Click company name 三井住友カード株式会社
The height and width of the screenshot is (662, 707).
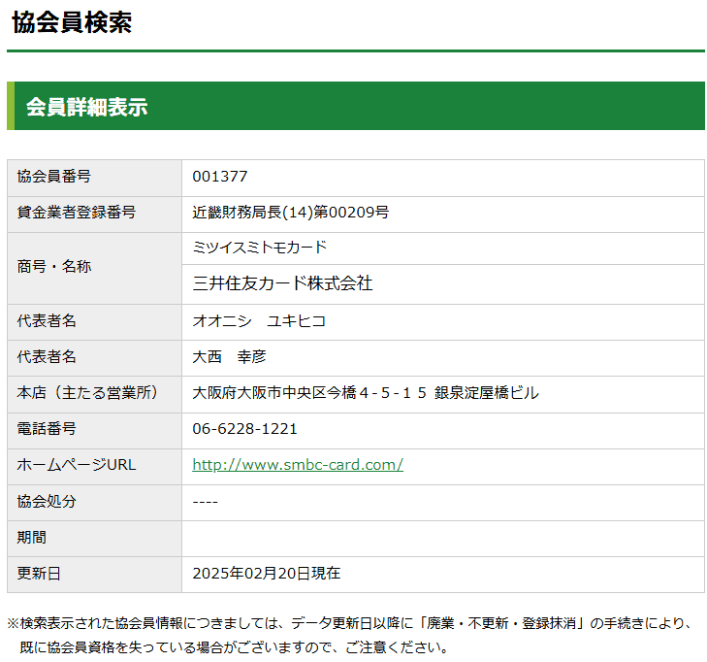282,283
